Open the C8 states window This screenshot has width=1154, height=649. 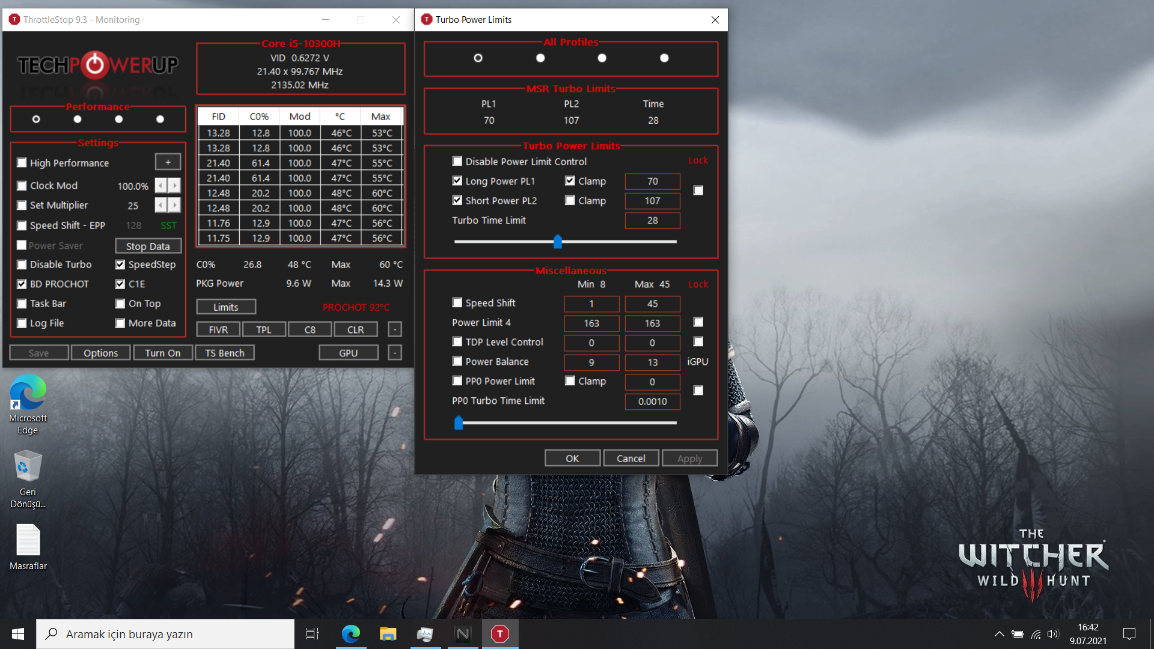point(310,330)
